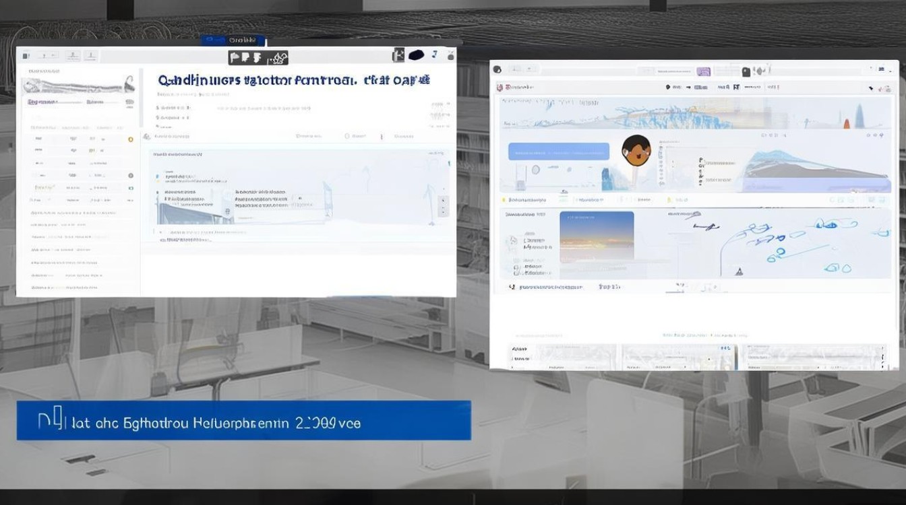Click the purple icon in right window's top toolbar
This screenshot has height=505, width=906.
tap(703, 71)
